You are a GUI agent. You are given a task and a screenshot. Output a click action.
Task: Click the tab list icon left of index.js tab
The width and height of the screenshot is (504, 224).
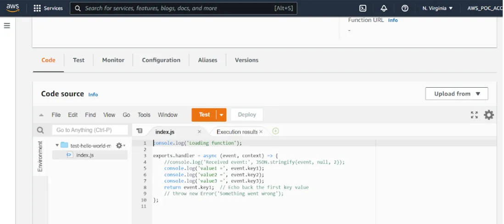point(139,131)
